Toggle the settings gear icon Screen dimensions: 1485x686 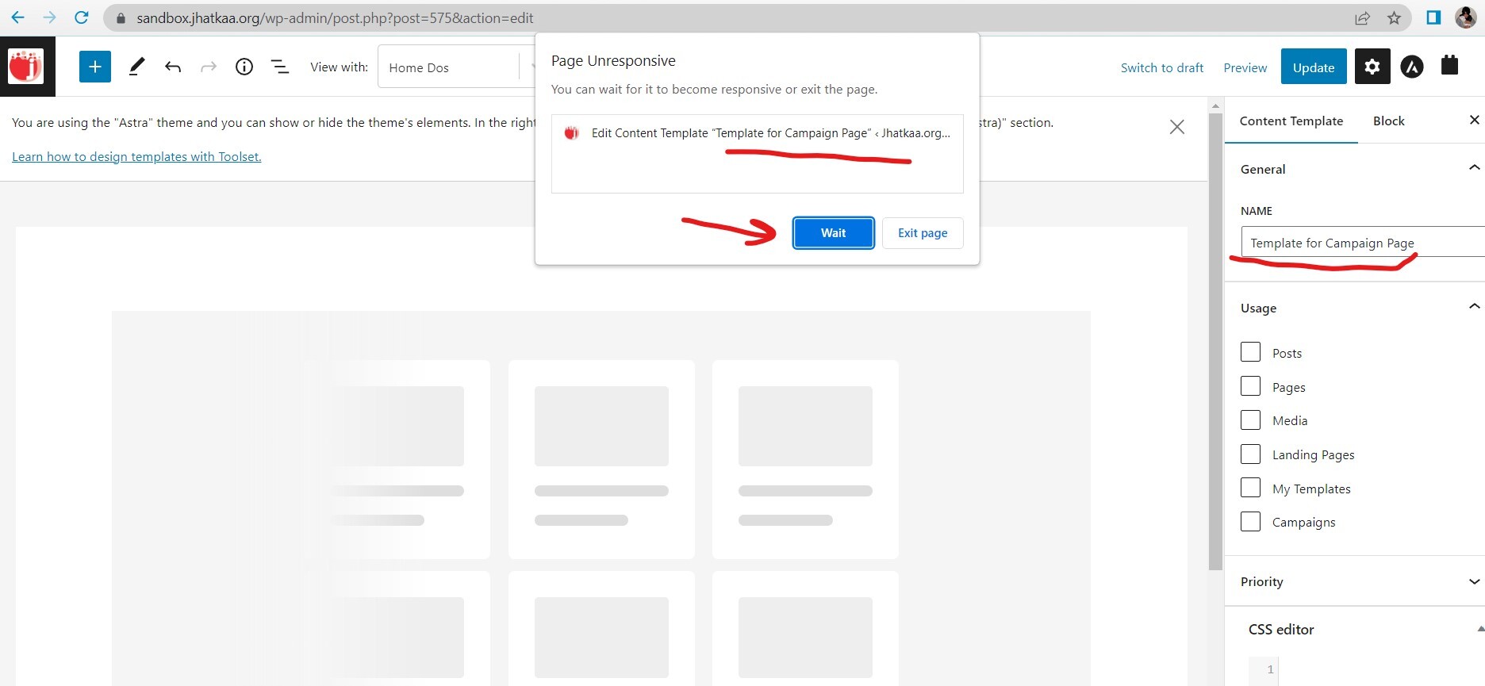pos(1372,67)
